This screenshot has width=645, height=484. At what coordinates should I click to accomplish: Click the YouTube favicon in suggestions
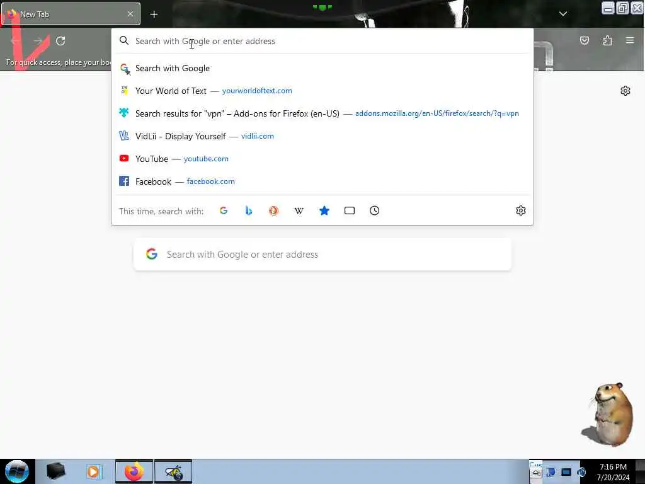124,158
